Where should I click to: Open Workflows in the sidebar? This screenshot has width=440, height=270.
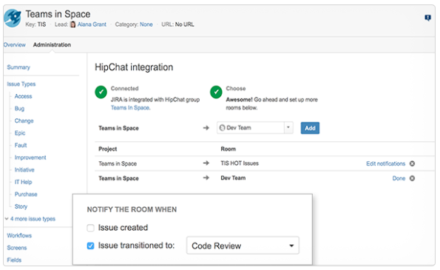pyautogui.click(x=19, y=236)
